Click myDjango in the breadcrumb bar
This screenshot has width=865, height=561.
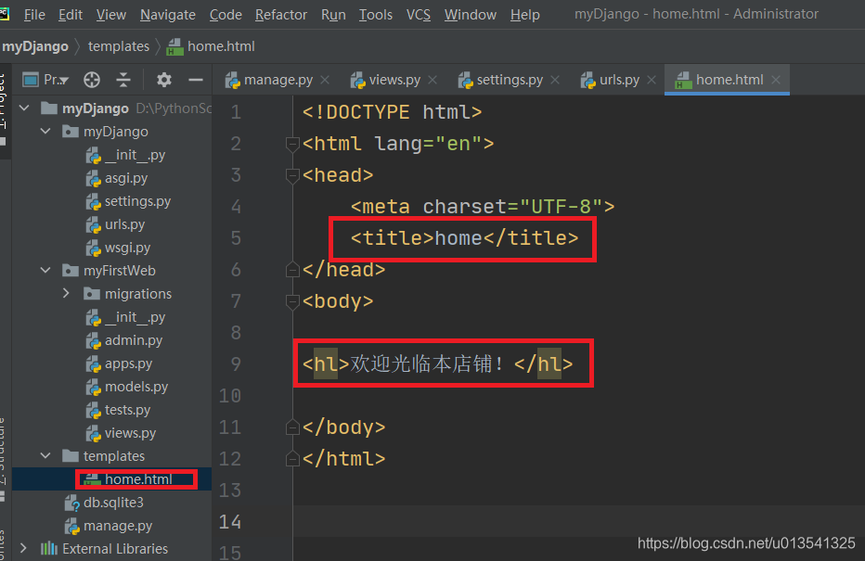34,46
